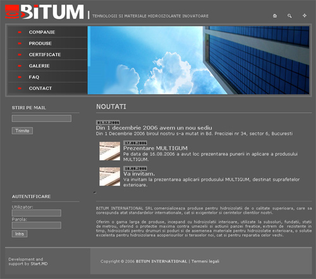Click the 01.12.2006 date label

pos(108,122)
